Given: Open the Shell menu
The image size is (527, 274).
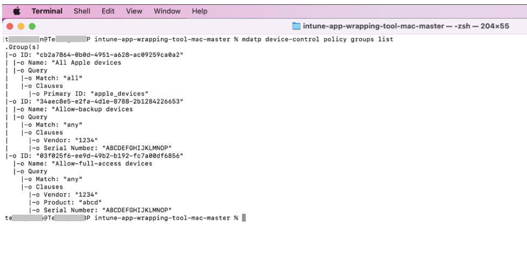Looking at the screenshot, I should pyautogui.click(x=82, y=11).
